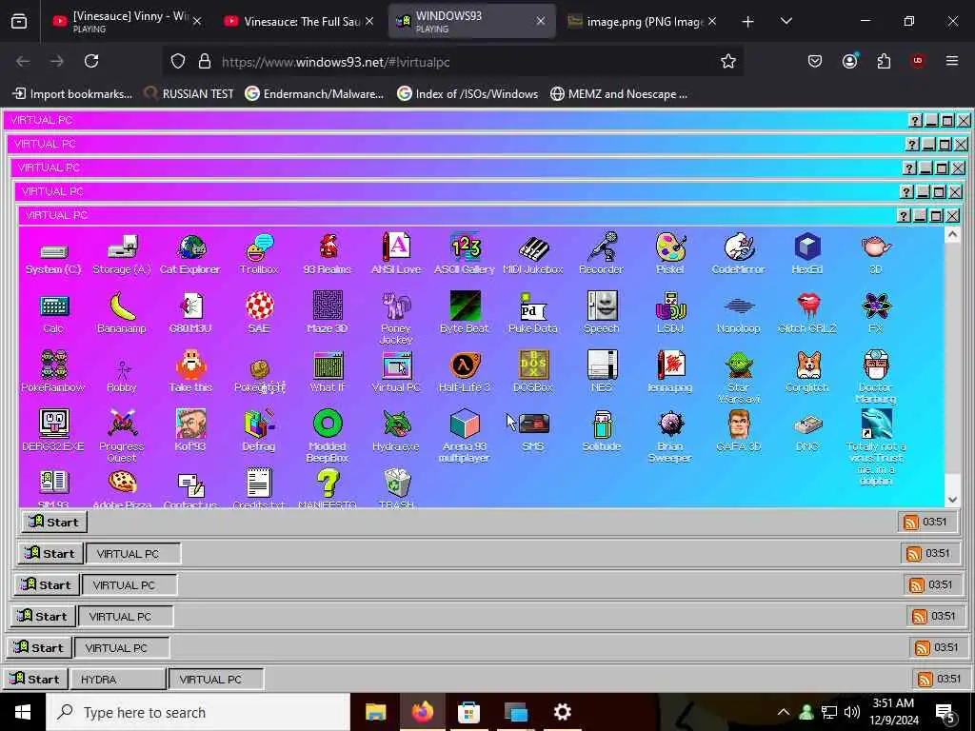This screenshot has width=975, height=731.
Task: Open the NES emulator icon
Action: pos(602,372)
